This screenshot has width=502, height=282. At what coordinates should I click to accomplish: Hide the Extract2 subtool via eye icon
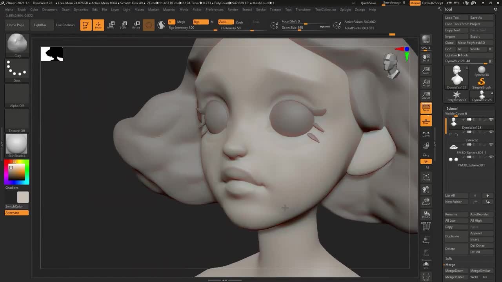[491, 132]
